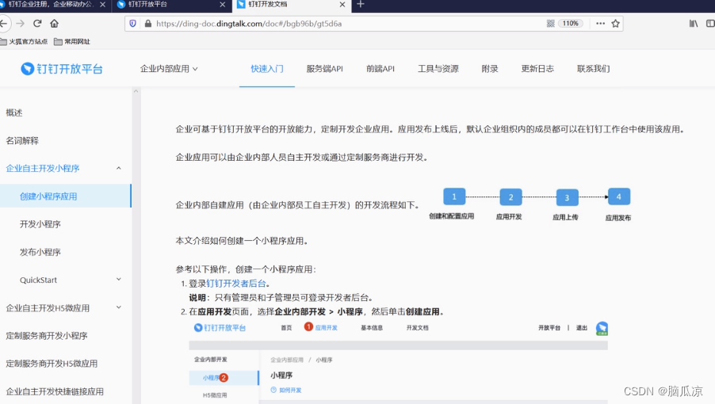Click the sidebar scrollbar up arrow
The image size is (715, 404).
tap(136, 92)
